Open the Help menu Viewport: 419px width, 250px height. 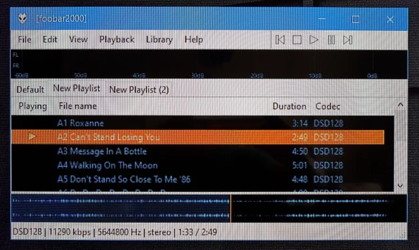coord(194,40)
